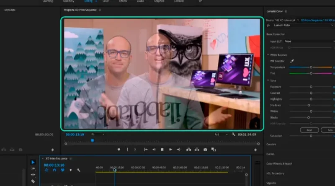Click the Temperature slider handle
The width and height of the screenshot is (335, 186).
[311, 67]
